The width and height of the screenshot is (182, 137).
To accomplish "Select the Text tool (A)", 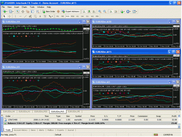I will (40, 16).
